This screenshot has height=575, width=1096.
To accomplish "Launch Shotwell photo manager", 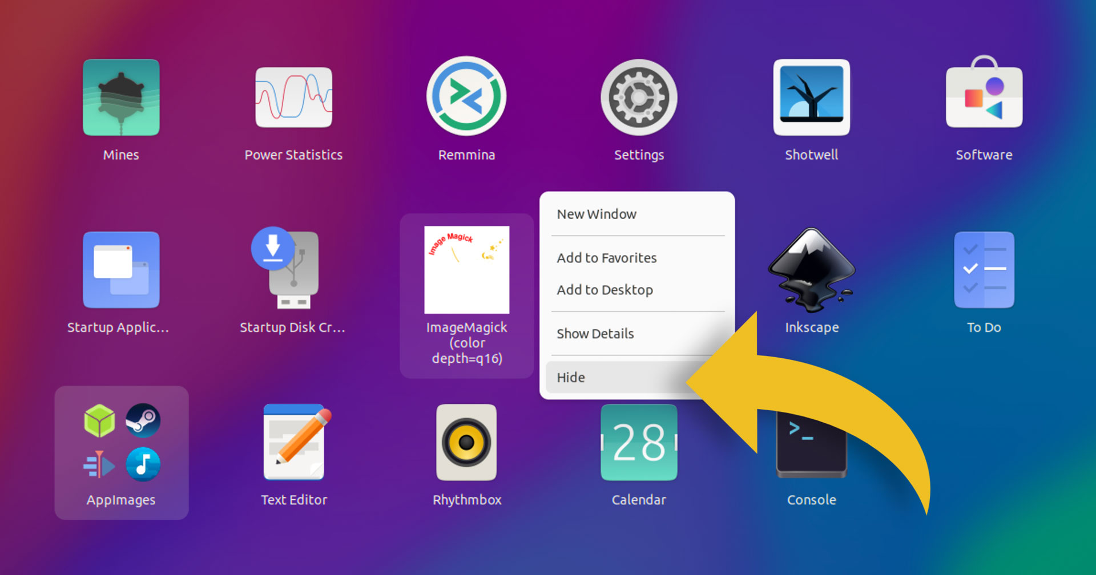I will tap(811, 98).
